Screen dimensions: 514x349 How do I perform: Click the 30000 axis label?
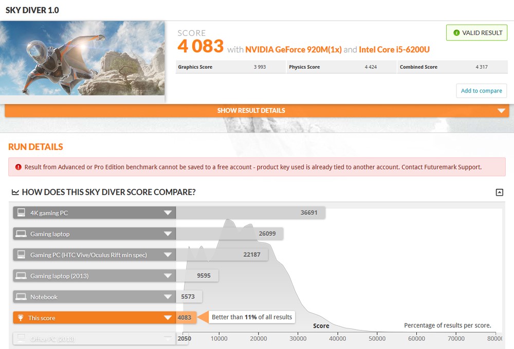coord(298,339)
